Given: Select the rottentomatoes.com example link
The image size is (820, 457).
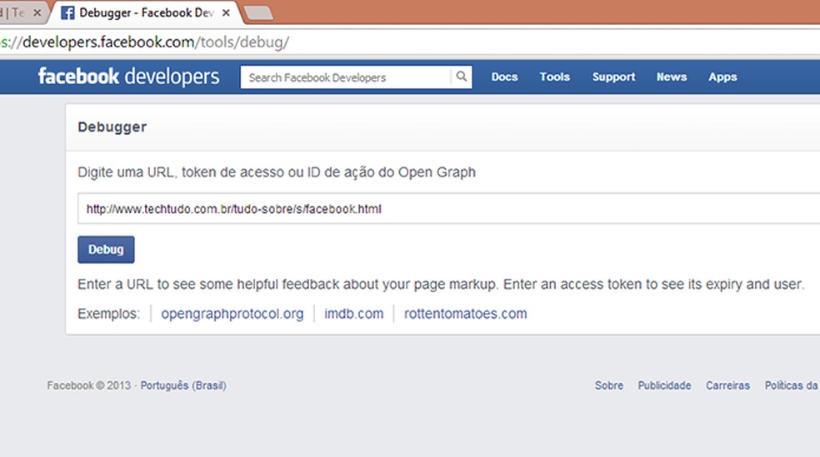Looking at the screenshot, I should 465,314.
